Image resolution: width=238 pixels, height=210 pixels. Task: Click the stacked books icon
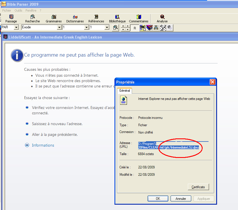click(150, 28)
